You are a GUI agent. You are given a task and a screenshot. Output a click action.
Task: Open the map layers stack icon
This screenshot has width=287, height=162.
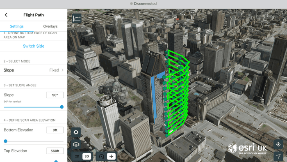[76, 145]
